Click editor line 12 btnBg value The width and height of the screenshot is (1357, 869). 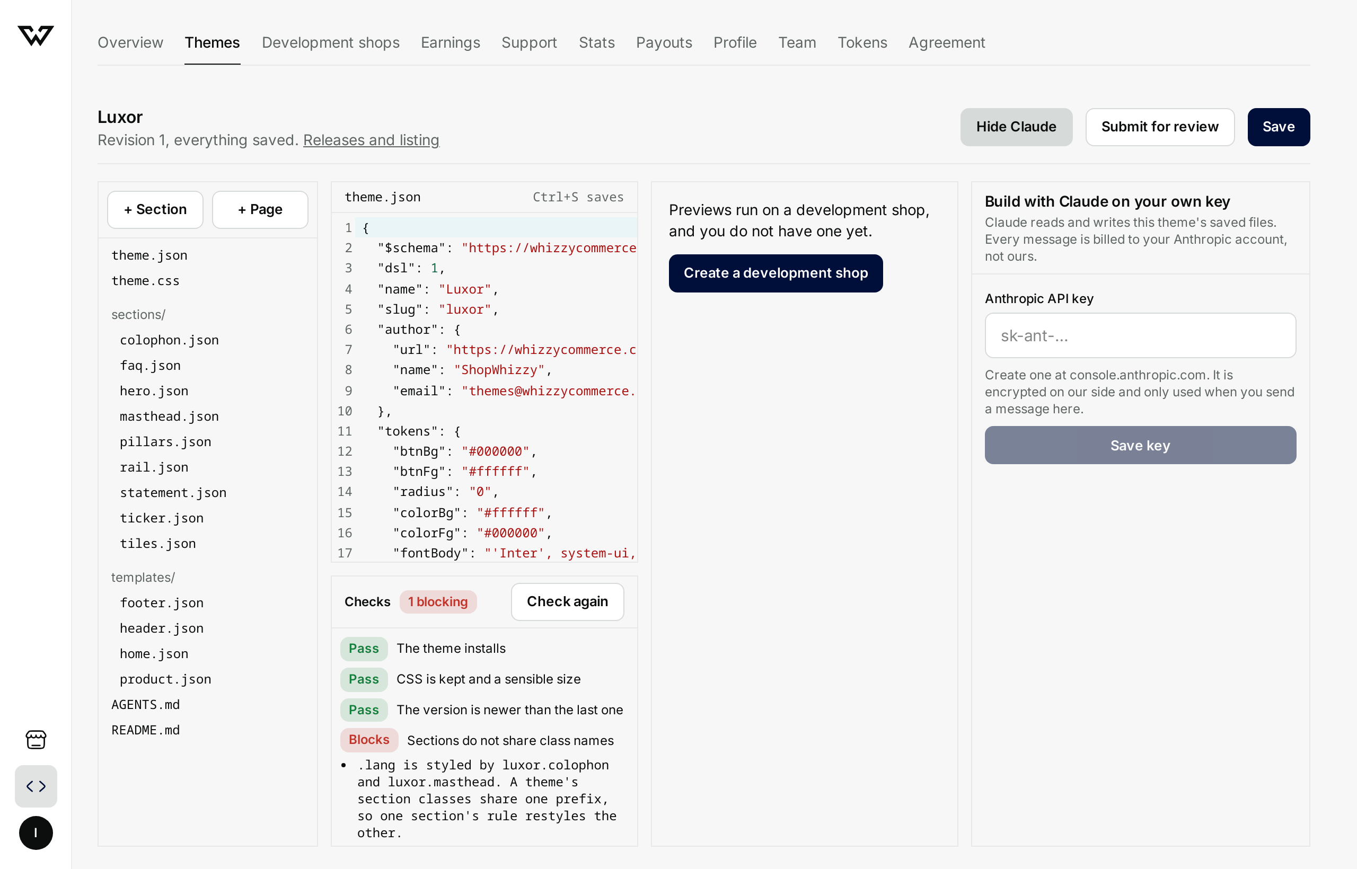tap(496, 451)
